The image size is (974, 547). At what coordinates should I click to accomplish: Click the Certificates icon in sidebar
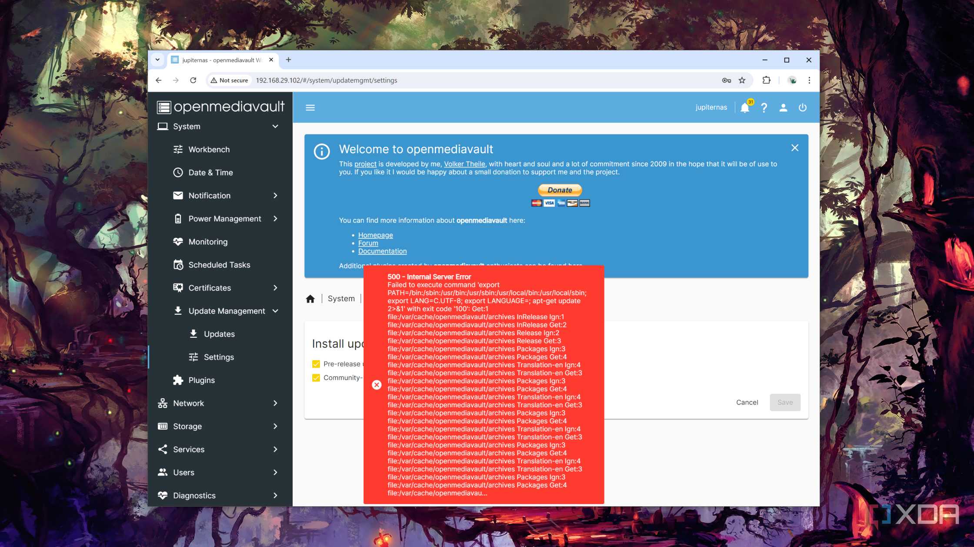pos(178,288)
